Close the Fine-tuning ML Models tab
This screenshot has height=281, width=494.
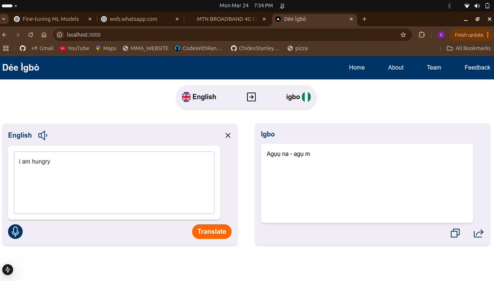[90, 19]
